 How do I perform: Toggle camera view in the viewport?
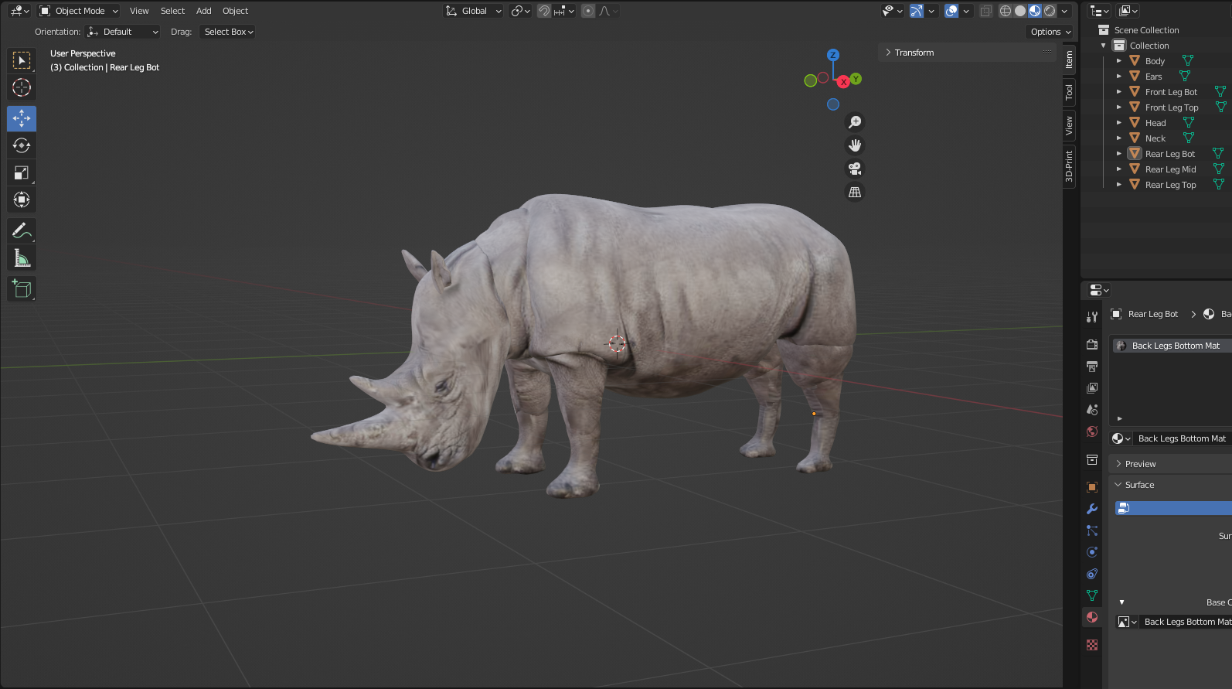855,169
